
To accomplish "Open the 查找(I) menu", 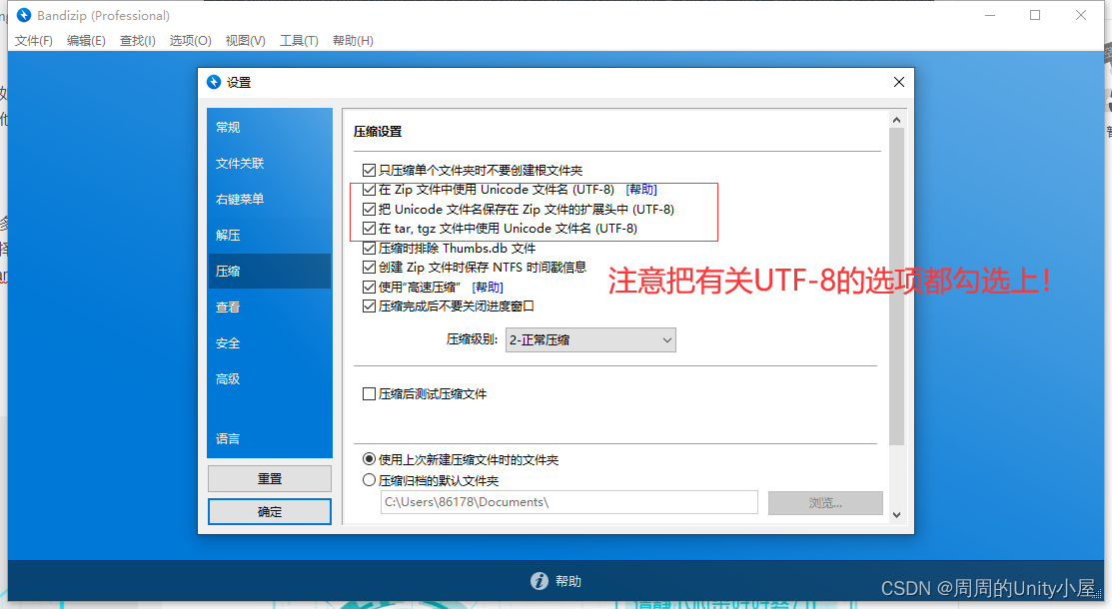I will click(138, 40).
